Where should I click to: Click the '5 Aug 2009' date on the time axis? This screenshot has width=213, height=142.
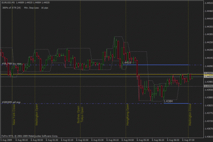[x=6, y=140]
